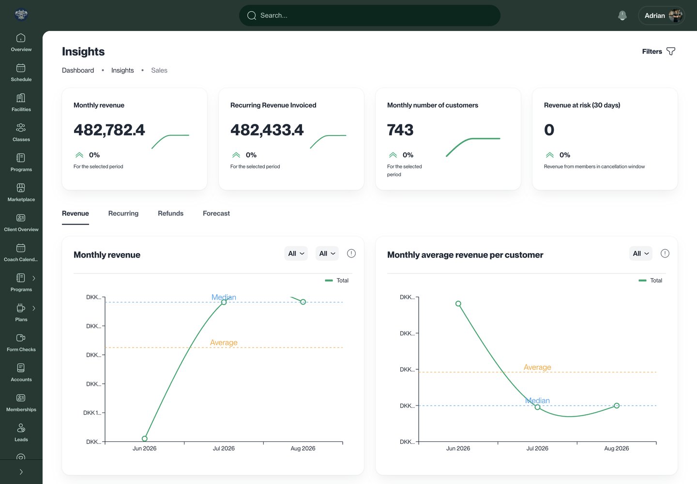Open the All dropdown on the average revenue per customer chart
The height and width of the screenshot is (484, 697).
point(641,254)
